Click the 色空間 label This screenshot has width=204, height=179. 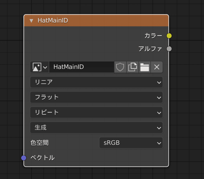[39, 143]
